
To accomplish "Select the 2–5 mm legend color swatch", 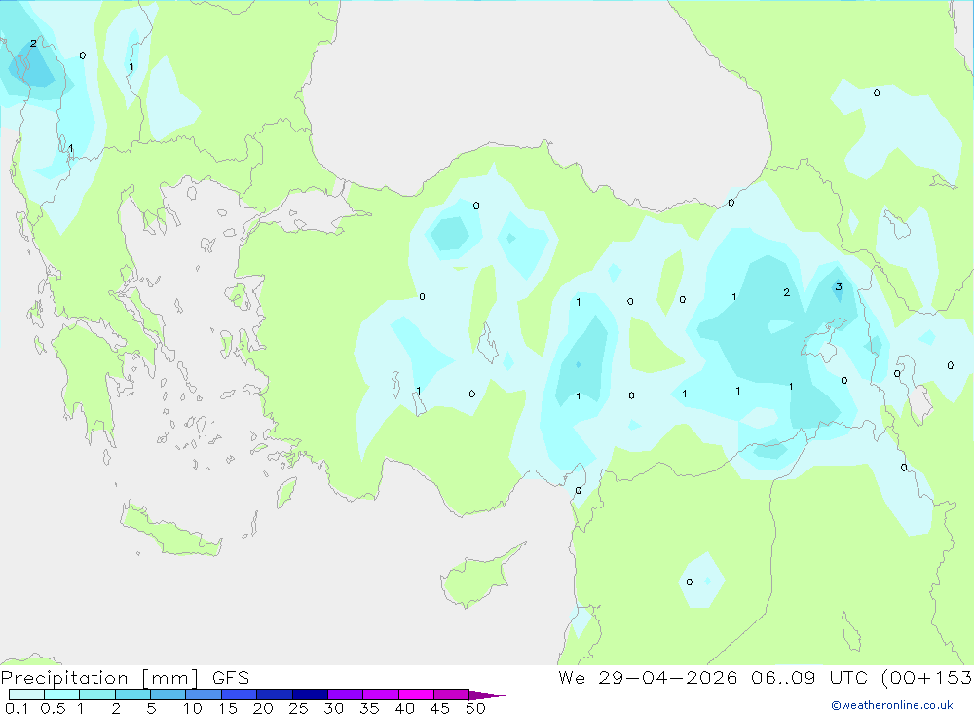I will (x=132, y=695).
